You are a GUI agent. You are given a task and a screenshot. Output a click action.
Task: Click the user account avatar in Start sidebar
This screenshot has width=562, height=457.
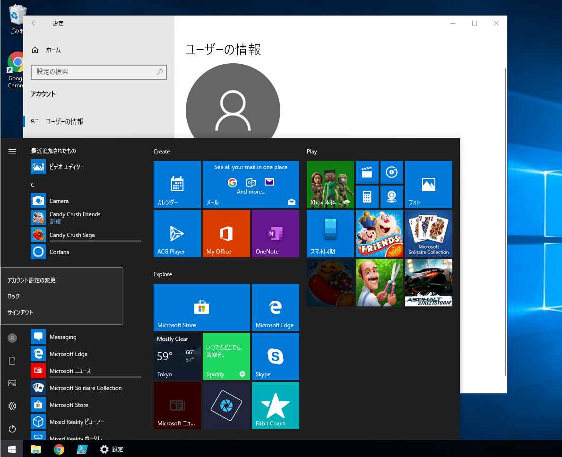click(x=12, y=338)
